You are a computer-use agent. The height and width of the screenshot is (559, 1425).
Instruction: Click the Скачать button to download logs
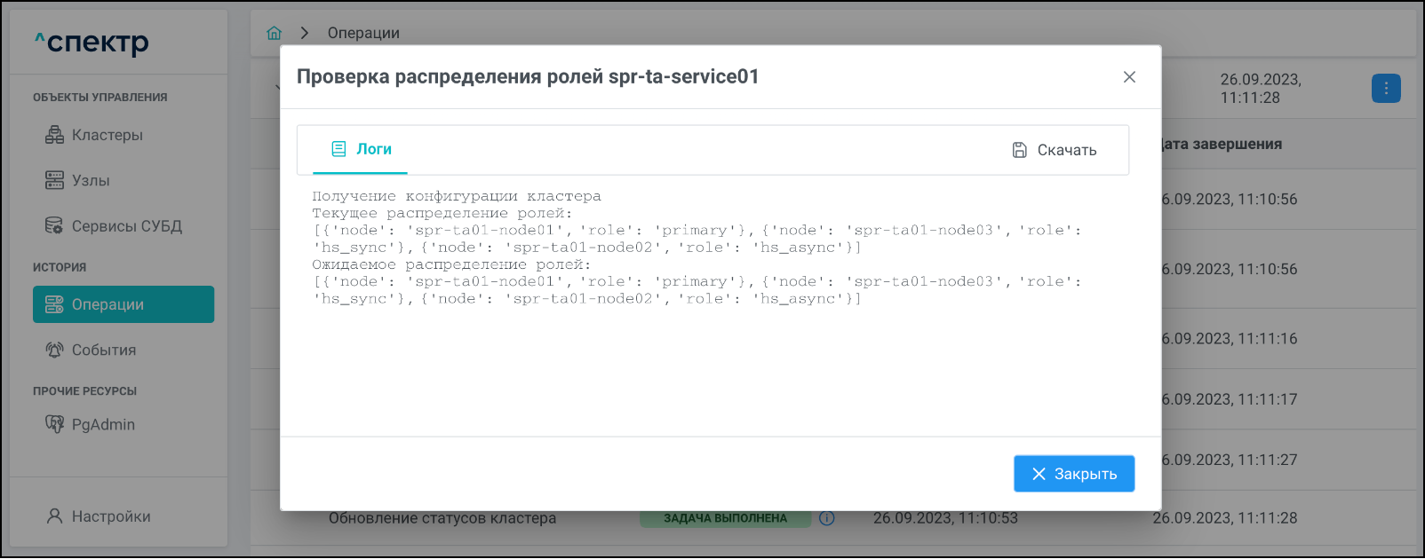[x=1055, y=150]
